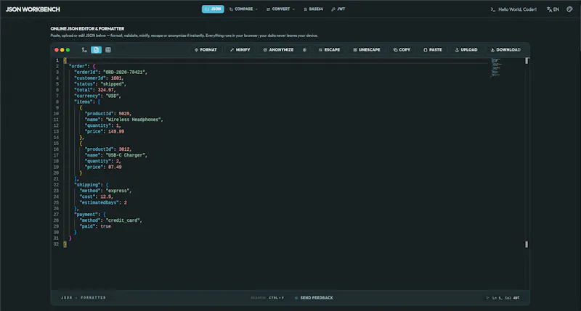This screenshot has height=311, width=581.
Task: Click line number 8 in the gutter
Action: point(57,101)
